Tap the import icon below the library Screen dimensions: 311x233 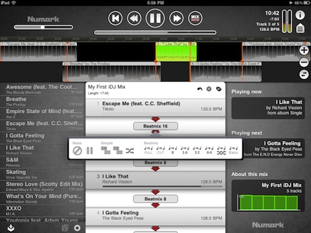pos(11,228)
